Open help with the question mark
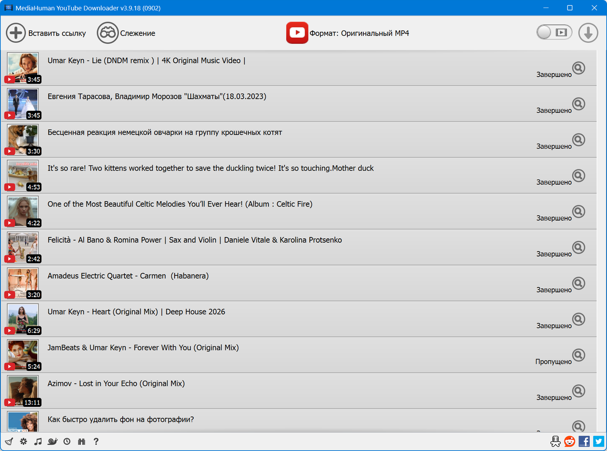 click(x=96, y=441)
